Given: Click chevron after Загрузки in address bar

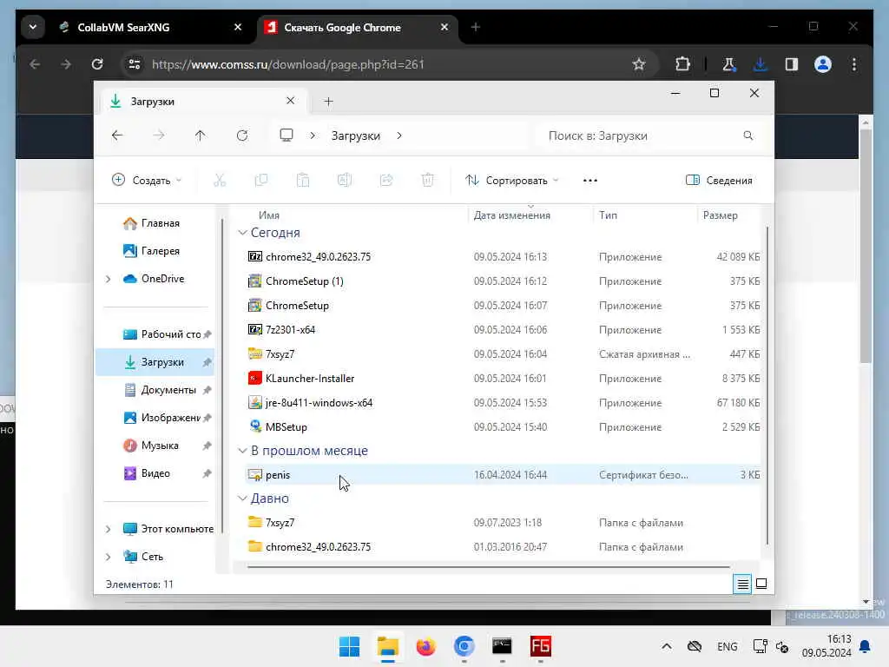Looking at the screenshot, I should coord(399,135).
